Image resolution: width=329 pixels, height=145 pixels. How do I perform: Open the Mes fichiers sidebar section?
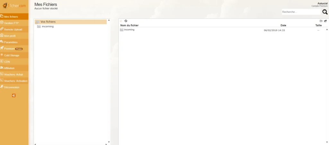click(14, 17)
